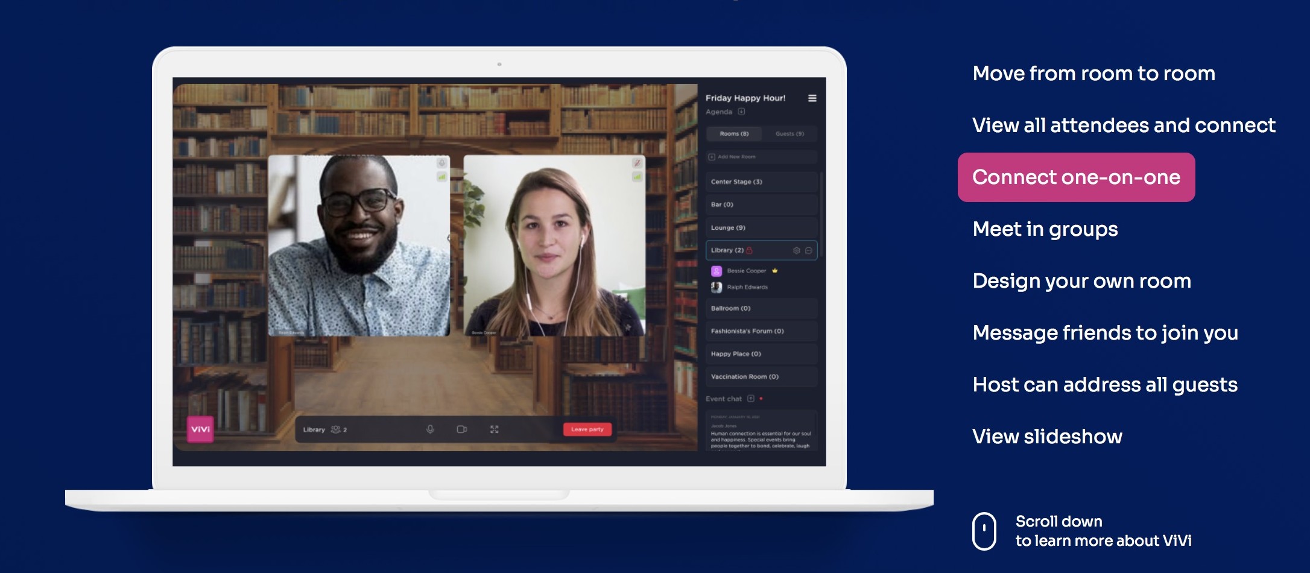
Task: Click the red lock icon on Library room
Action: coord(750,250)
